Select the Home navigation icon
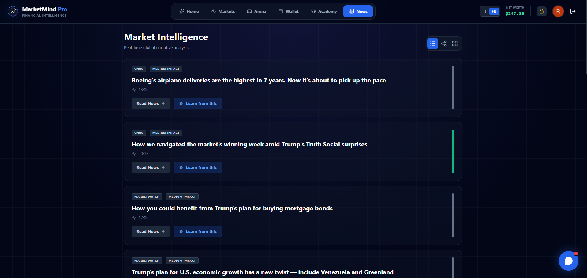The height and width of the screenshot is (278, 587). tap(181, 11)
